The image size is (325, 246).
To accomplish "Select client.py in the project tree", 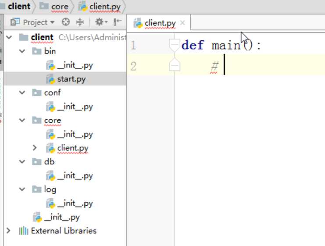I will pos(72,148).
